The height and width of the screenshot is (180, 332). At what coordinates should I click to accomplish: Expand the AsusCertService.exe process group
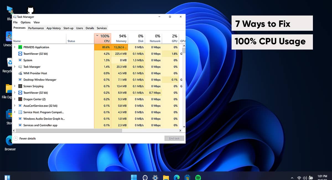tap(15, 106)
